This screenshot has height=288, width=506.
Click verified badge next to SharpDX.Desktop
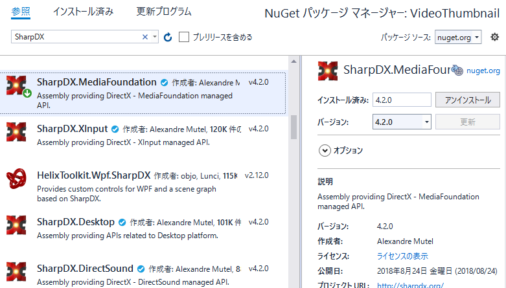[x=122, y=223]
